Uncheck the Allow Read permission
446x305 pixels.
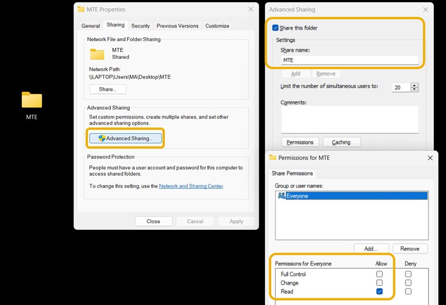click(380, 292)
